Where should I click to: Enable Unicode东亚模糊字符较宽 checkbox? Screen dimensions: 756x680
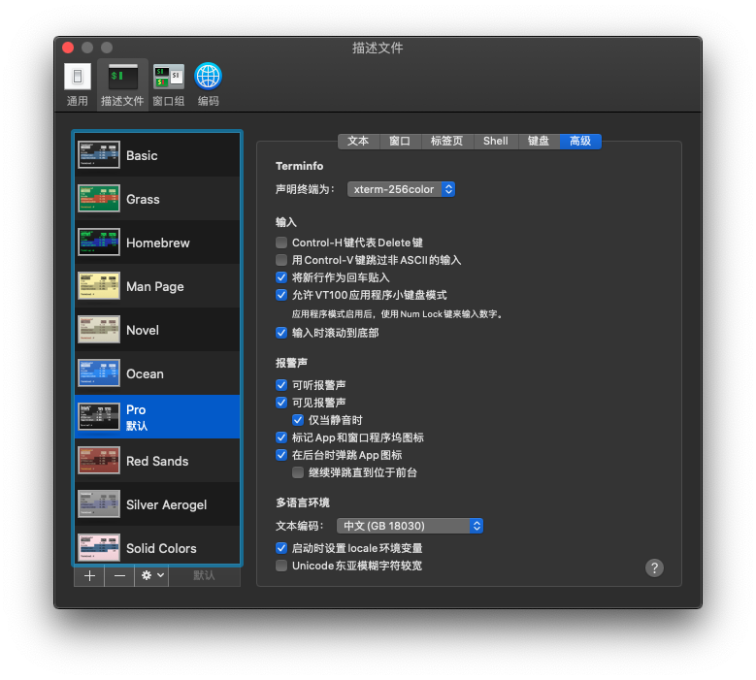(281, 566)
